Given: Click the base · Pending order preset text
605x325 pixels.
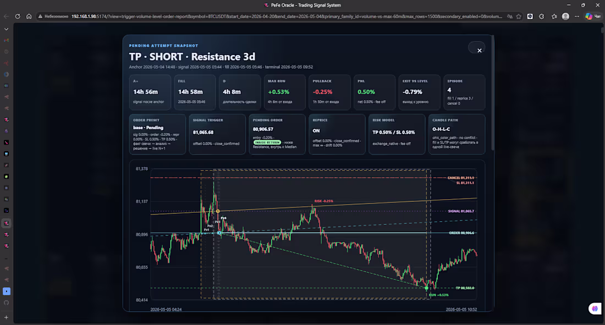Looking at the screenshot, I should click(148, 128).
